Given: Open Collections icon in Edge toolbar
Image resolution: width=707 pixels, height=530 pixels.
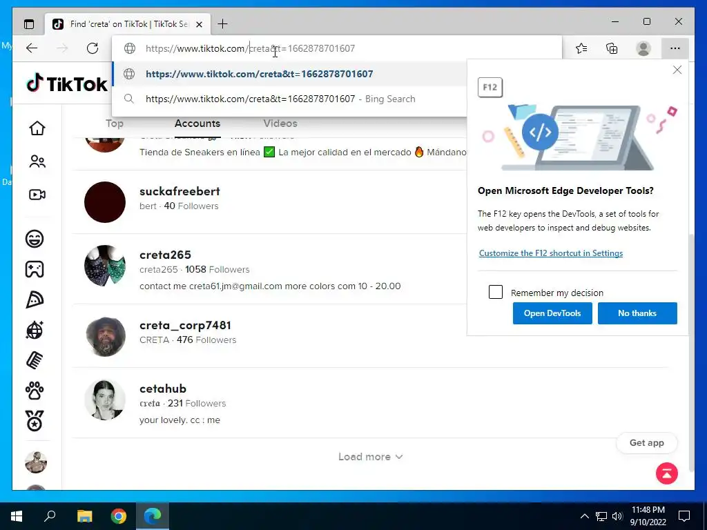Looking at the screenshot, I should (612, 48).
